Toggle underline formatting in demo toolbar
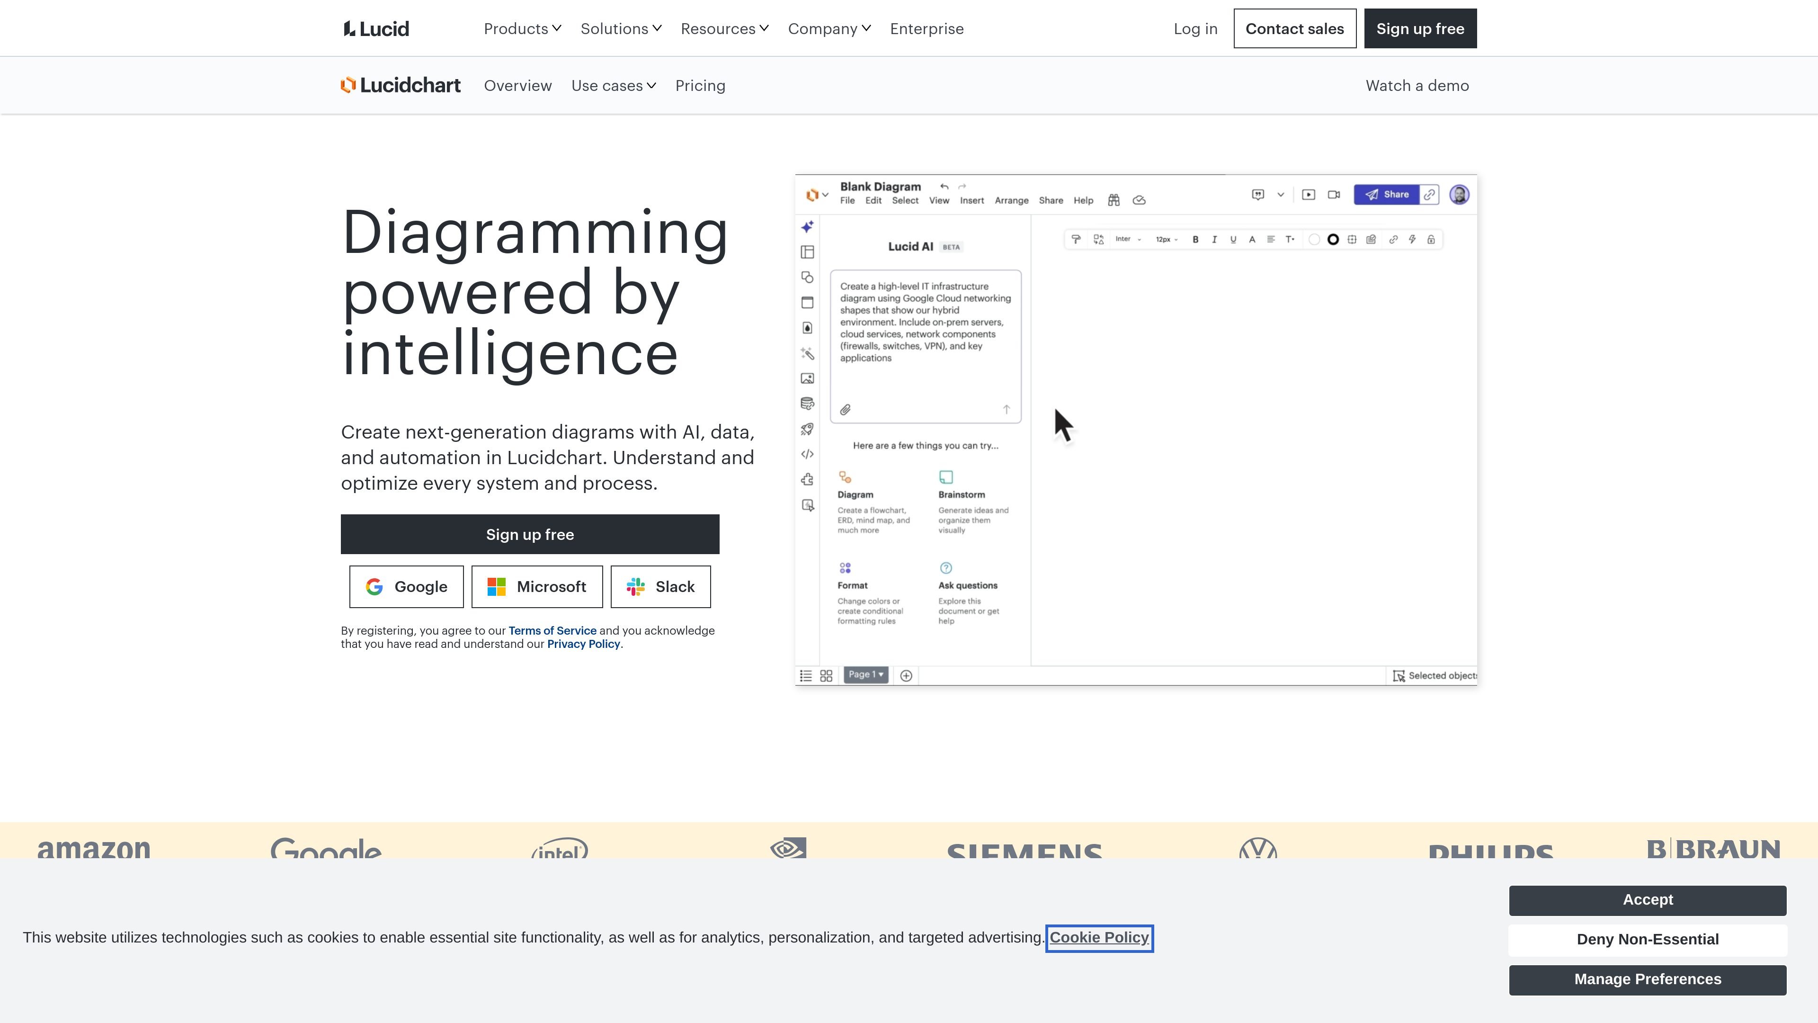Viewport: 1818px width, 1023px height. tap(1233, 239)
